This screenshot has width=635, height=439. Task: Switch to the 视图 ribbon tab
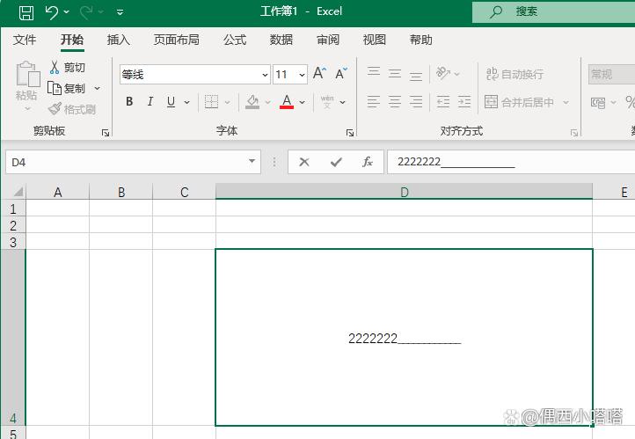[375, 40]
